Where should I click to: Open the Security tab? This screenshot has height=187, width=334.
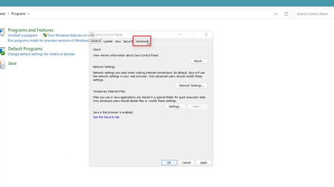click(128, 42)
